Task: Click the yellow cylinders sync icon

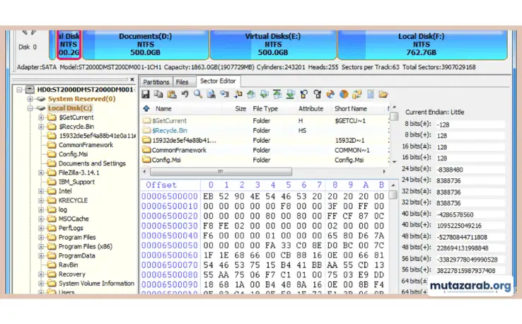Action: point(357,94)
